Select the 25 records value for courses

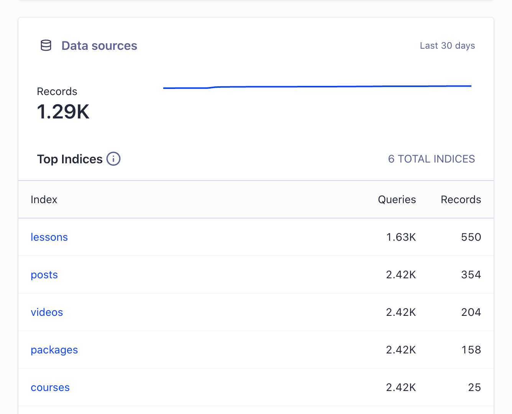click(474, 387)
